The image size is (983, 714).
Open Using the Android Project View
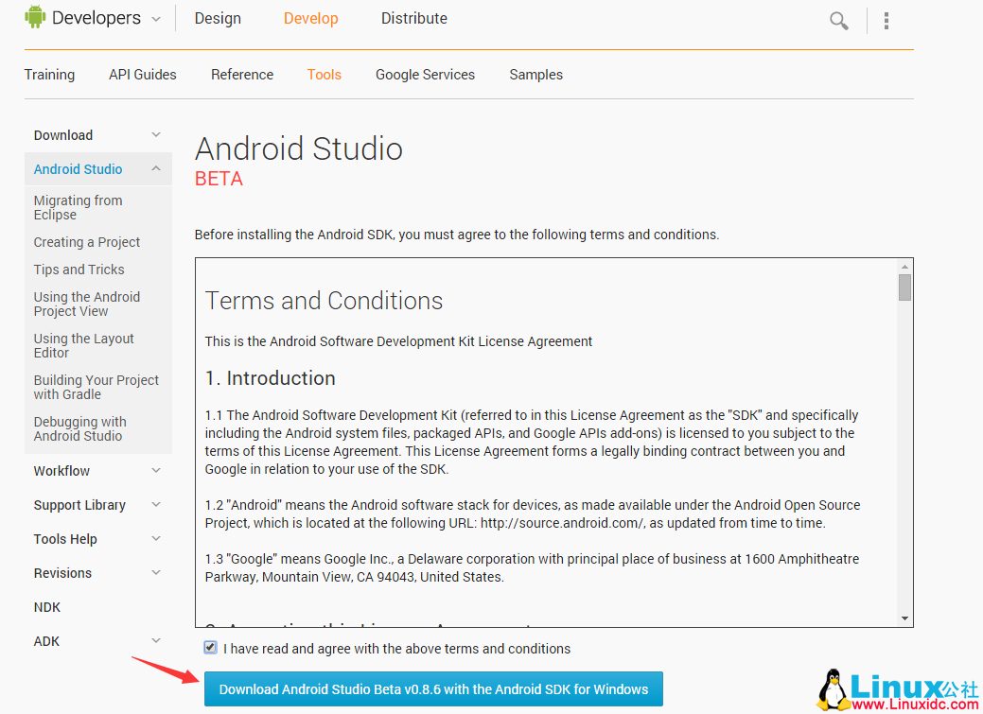pos(86,304)
